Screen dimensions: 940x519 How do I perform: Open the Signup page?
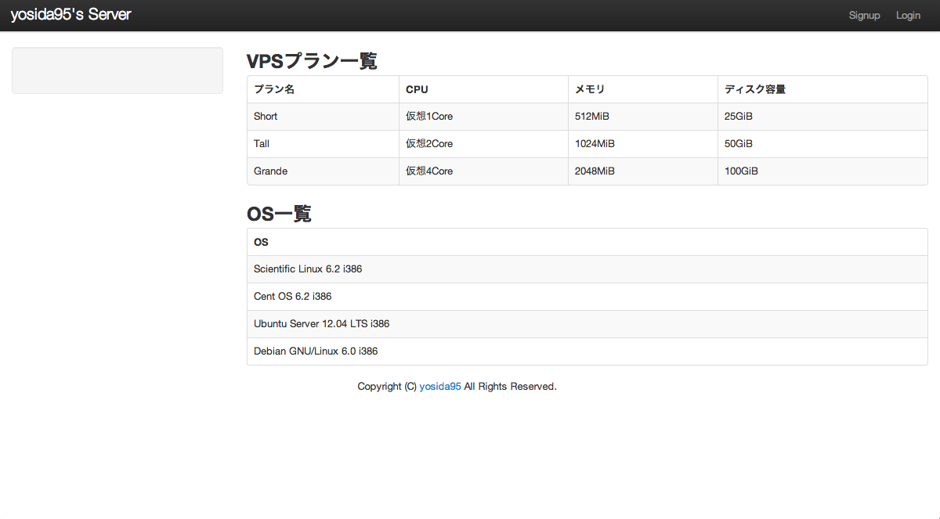pos(864,16)
